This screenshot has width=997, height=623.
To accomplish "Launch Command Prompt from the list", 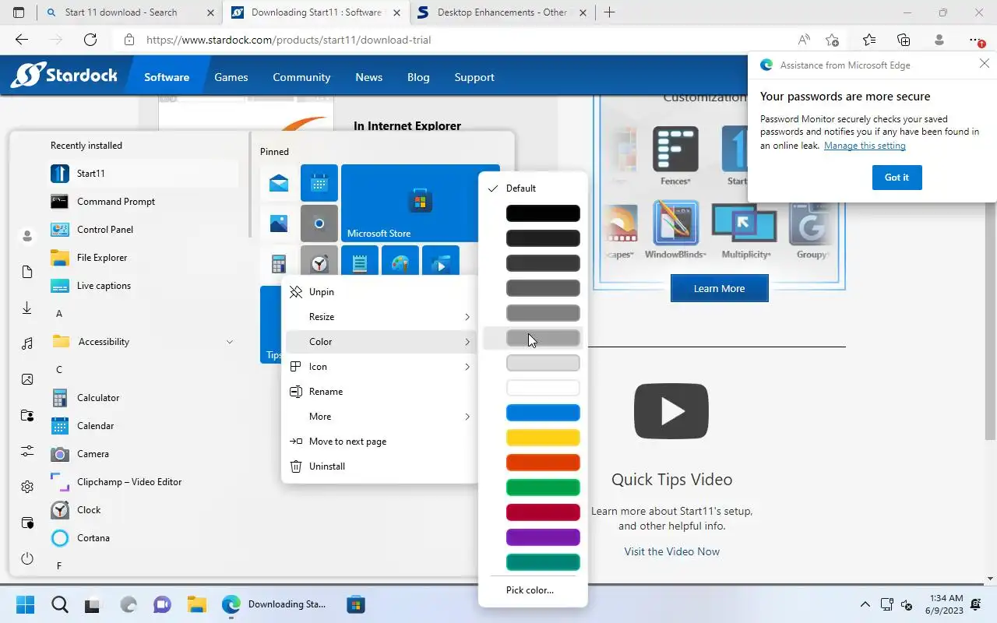I will [143, 201].
